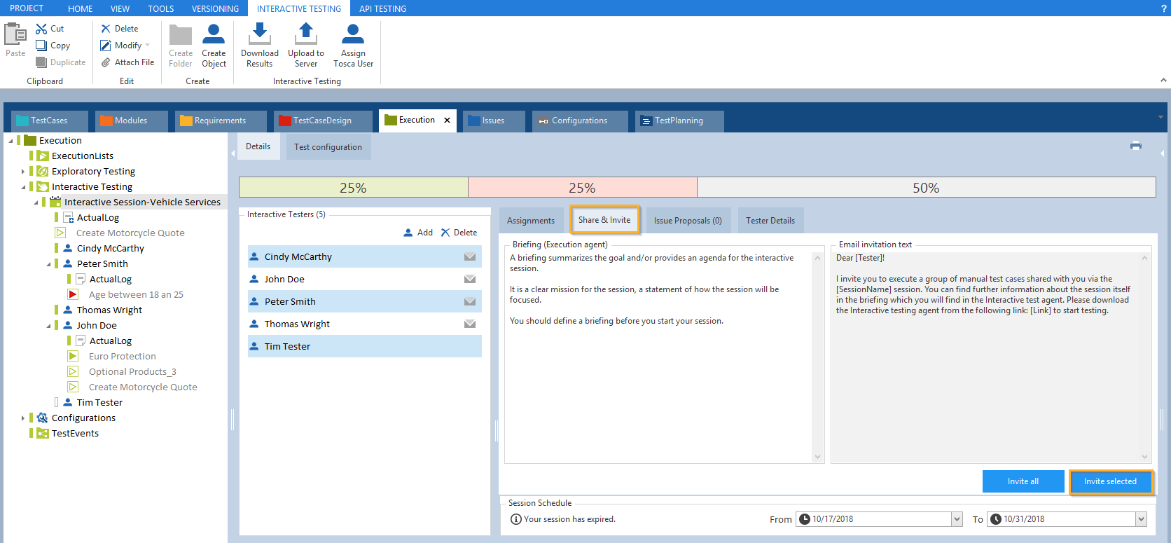Image resolution: width=1171 pixels, height=543 pixels.
Task: Click Delete in the Interactive Testers panel
Action: point(459,233)
